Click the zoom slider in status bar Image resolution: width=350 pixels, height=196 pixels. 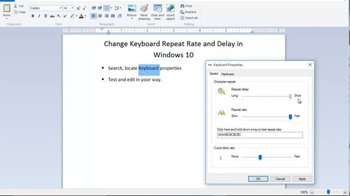point(328,192)
